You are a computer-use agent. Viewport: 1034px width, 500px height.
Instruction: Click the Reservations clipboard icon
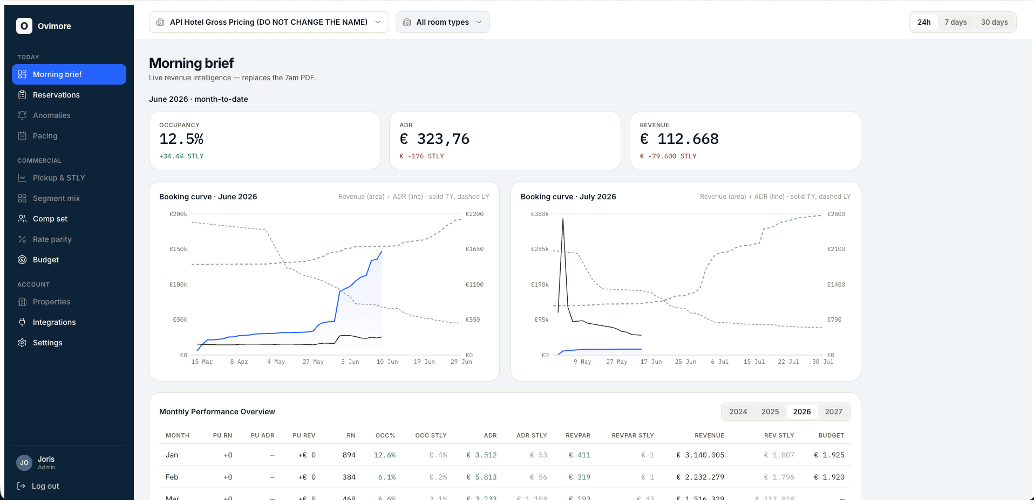(22, 95)
